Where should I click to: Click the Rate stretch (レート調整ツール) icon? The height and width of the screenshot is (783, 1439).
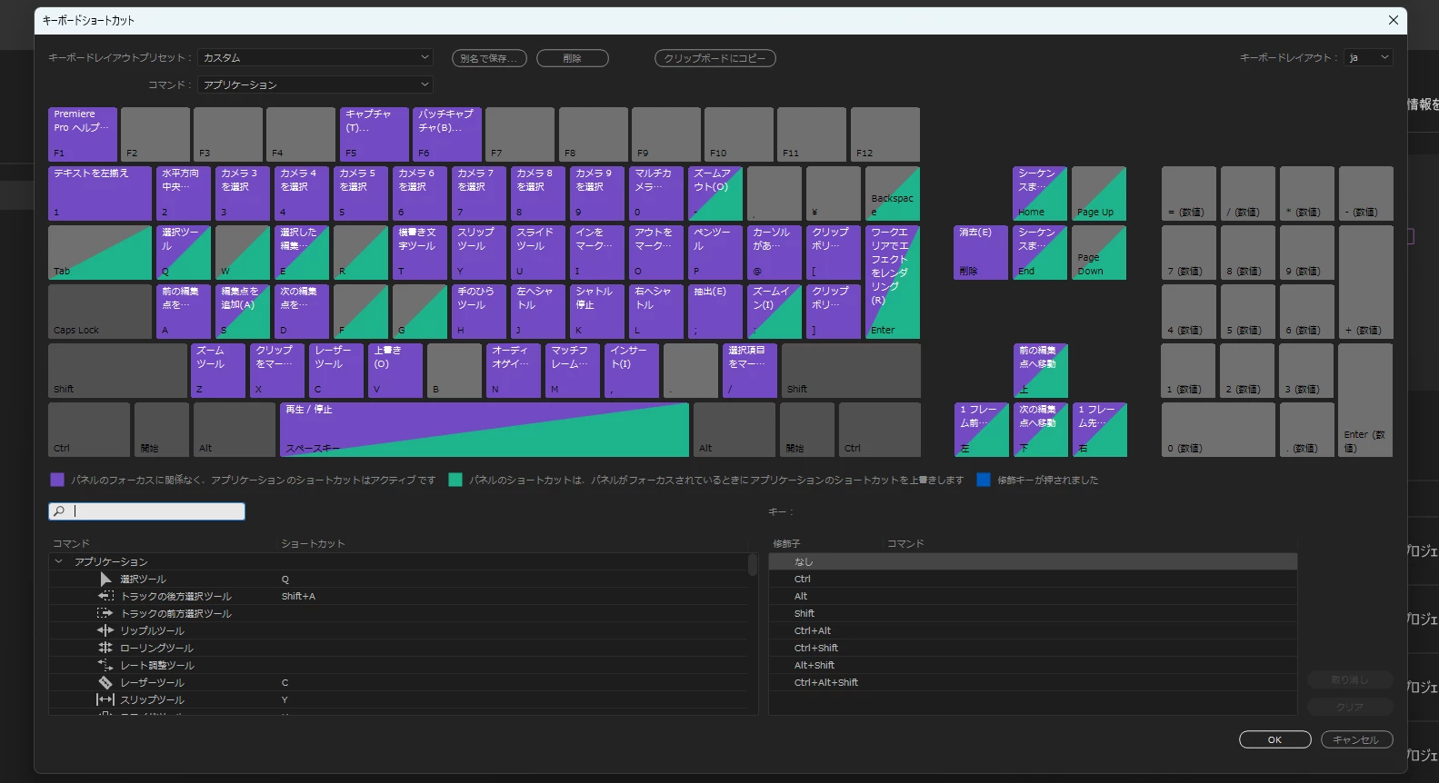click(x=105, y=665)
